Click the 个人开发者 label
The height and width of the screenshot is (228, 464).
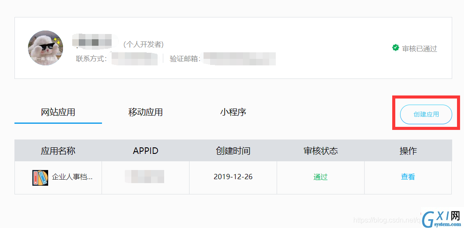[144, 44]
